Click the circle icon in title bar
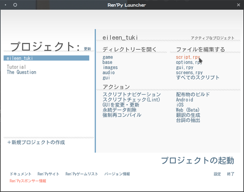The width and height of the screenshot is (244, 192). (15, 5)
